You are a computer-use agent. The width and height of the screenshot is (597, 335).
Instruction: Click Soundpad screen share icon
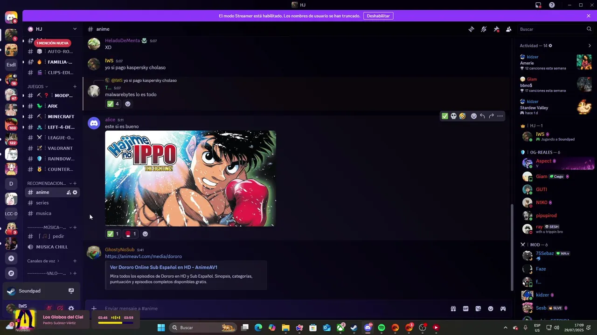[71, 291]
